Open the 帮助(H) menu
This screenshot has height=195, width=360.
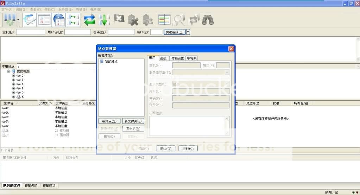pos(95,10)
